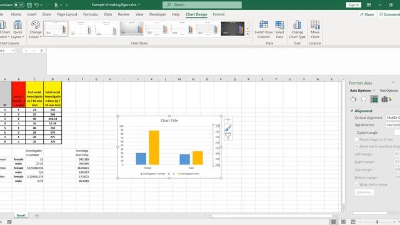Open the Review tab

coord(124,14)
